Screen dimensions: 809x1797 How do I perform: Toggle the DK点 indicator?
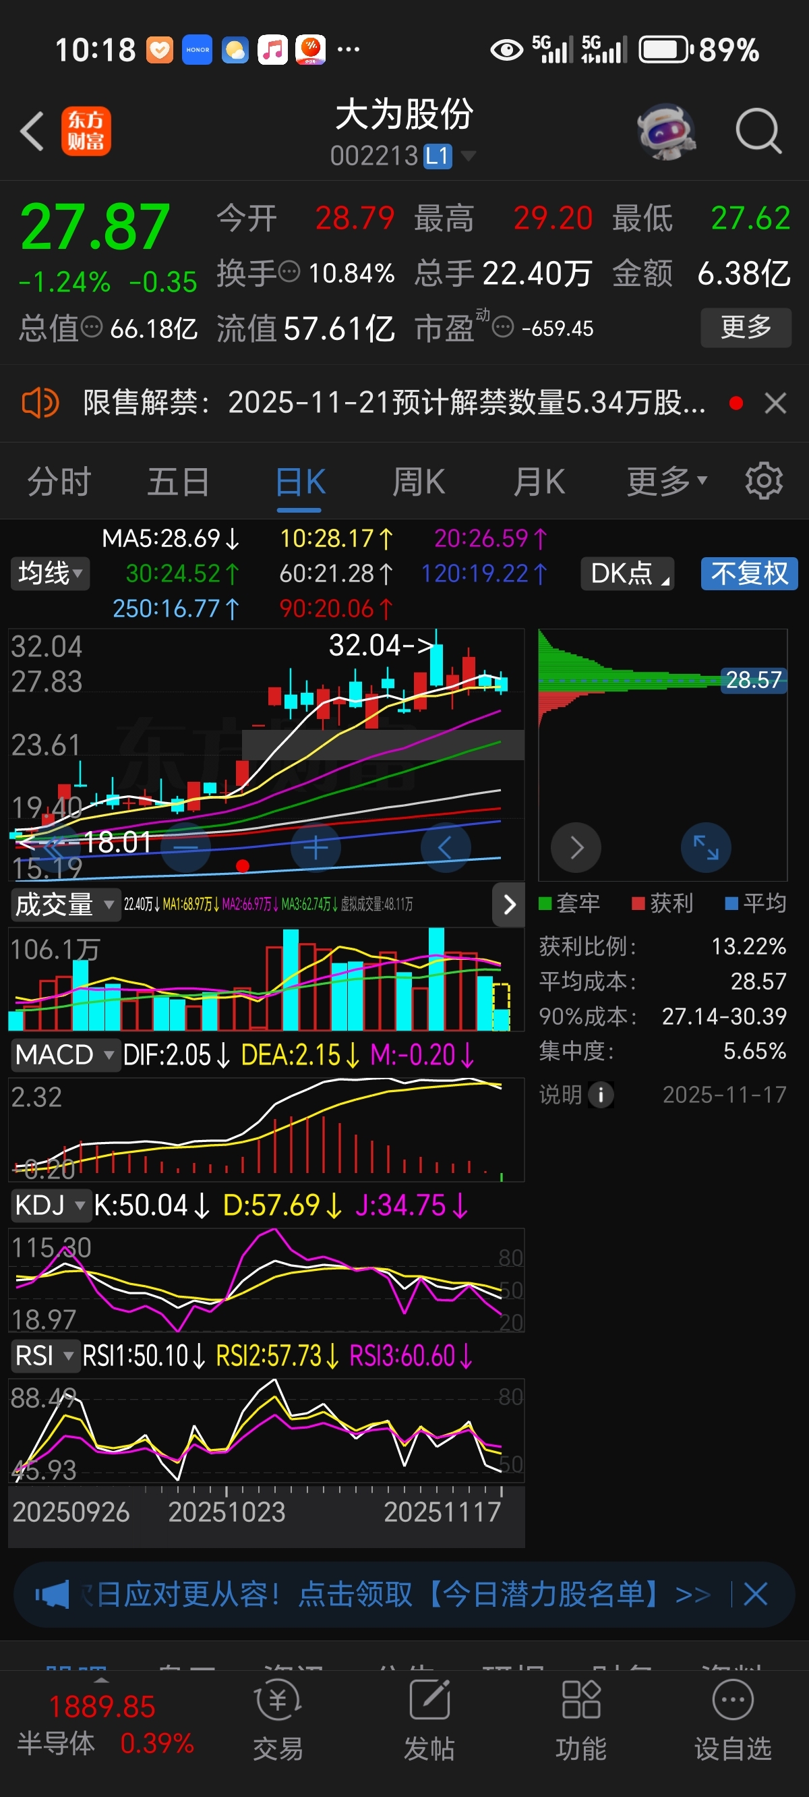(x=627, y=573)
